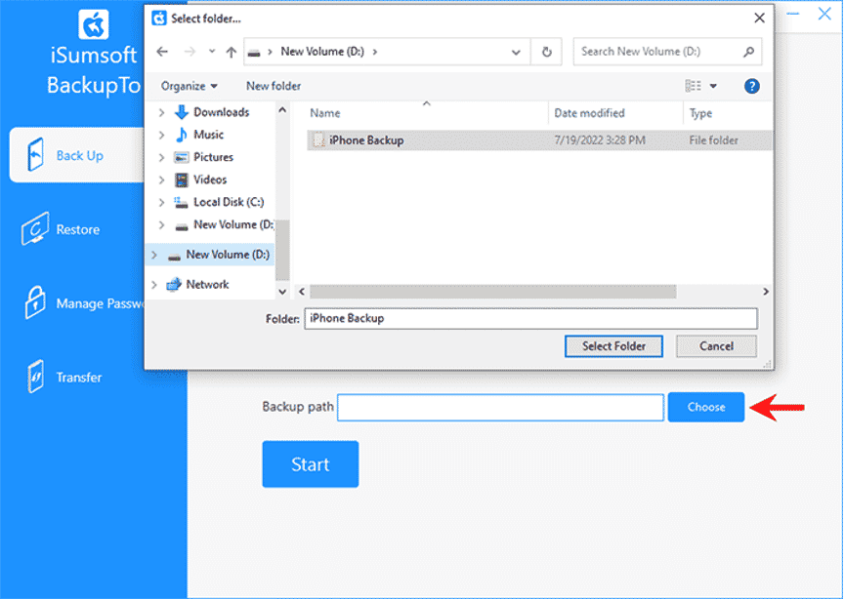Image resolution: width=844 pixels, height=599 pixels.
Task: Click the Restore icon in iSumsoft sidebar
Action: coord(35,229)
